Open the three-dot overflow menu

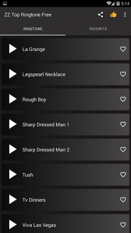point(125,15)
